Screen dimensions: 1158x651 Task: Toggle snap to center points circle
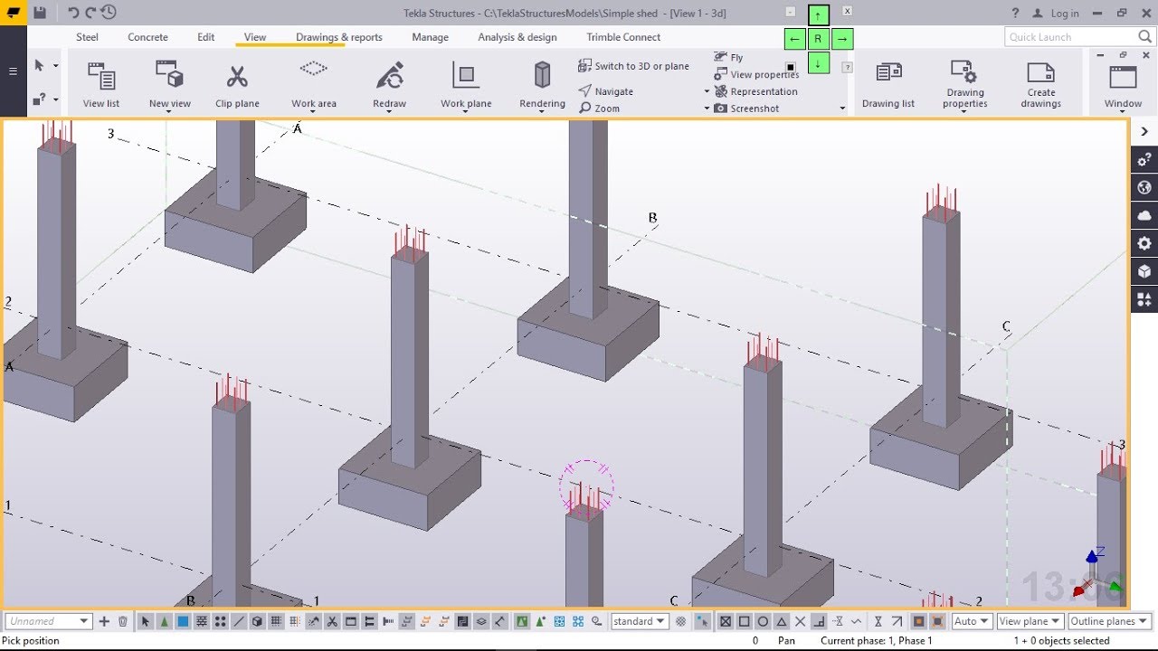pyautogui.click(x=763, y=621)
